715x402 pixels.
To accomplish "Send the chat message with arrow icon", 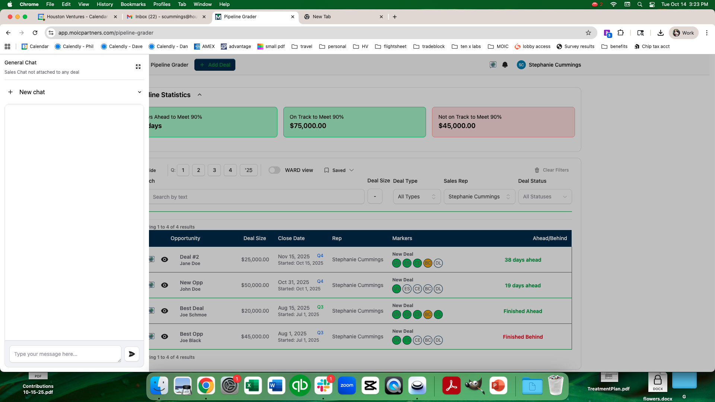I will (132, 354).
